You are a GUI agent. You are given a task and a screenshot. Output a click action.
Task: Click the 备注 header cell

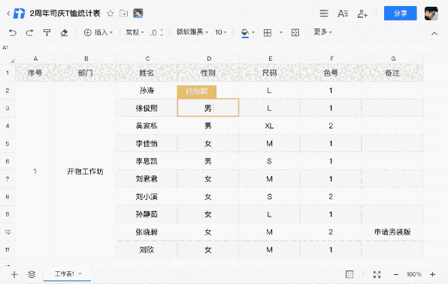pos(392,73)
